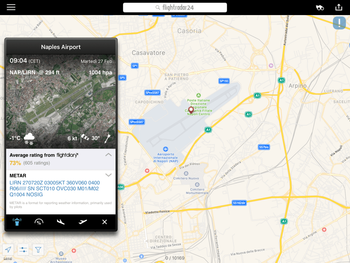
Task: Tap the red airport map pin
Action: click(x=191, y=110)
